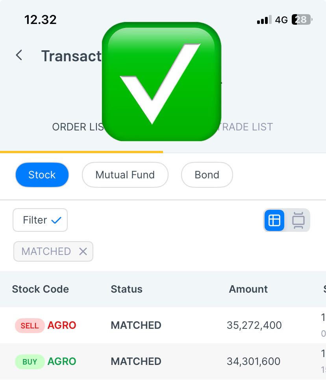Remove the MATCHED filter chip
The image size is (326, 383).
pyautogui.click(x=83, y=251)
